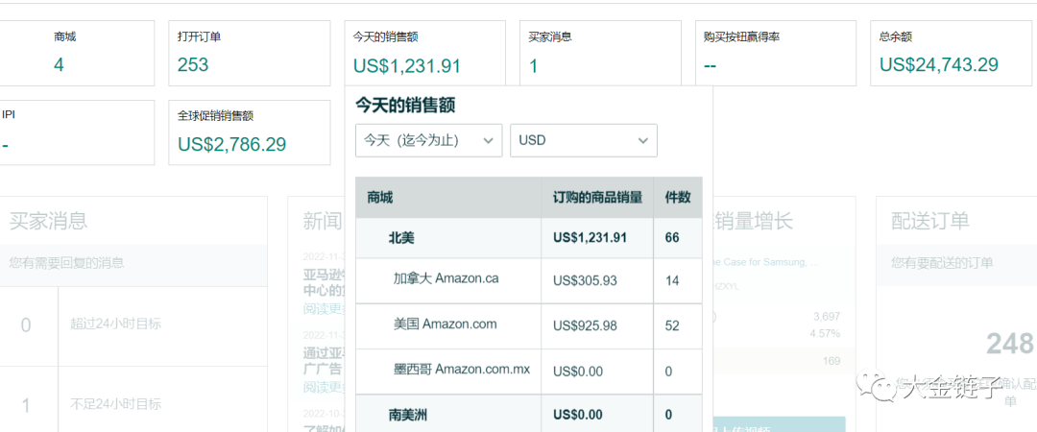Screen dimensions: 1037x432
Task: Expand the 今天（迄今为止）date range chevron
Action: (489, 140)
